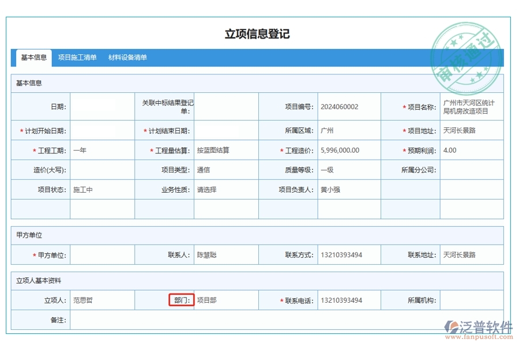This screenshot has width=519, height=346.
Task: Click the required 甲方单位 input field
Action: point(103,254)
